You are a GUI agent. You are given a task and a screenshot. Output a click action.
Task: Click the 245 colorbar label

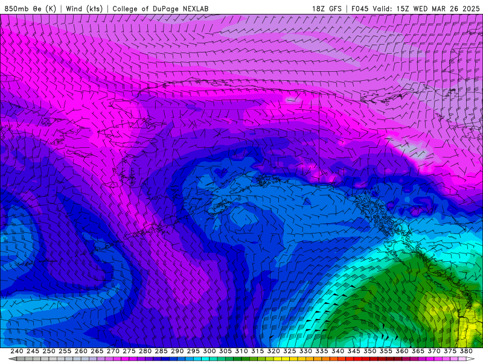(33, 351)
